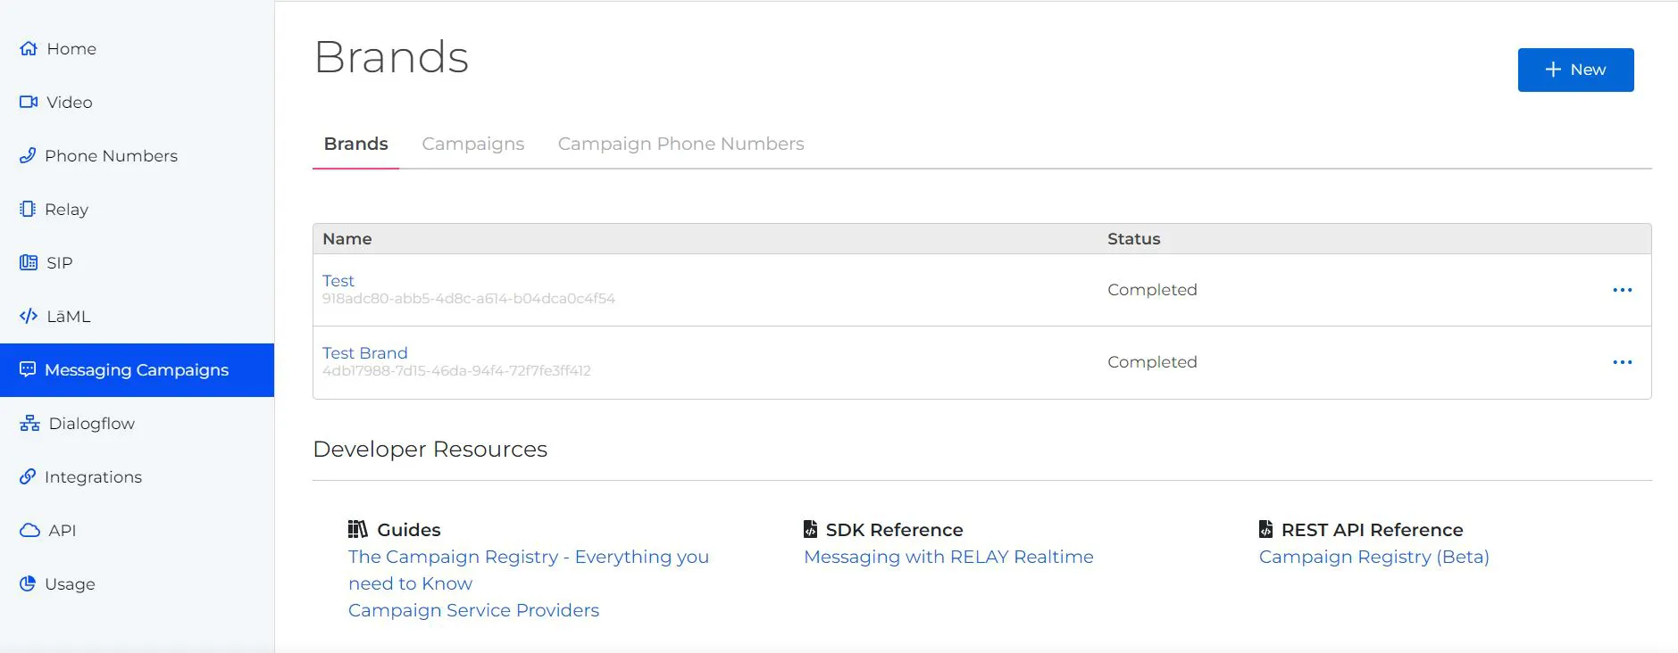This screenshot has width=1678, height=653.
Task: Open three-dot menu for Test Brand row
Action: 1622,362
